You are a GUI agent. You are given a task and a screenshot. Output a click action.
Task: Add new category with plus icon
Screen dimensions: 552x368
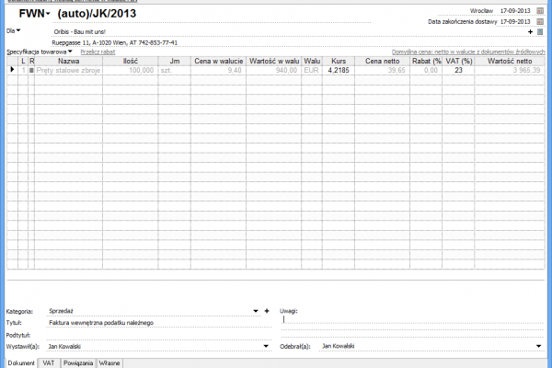click(266, 311)
